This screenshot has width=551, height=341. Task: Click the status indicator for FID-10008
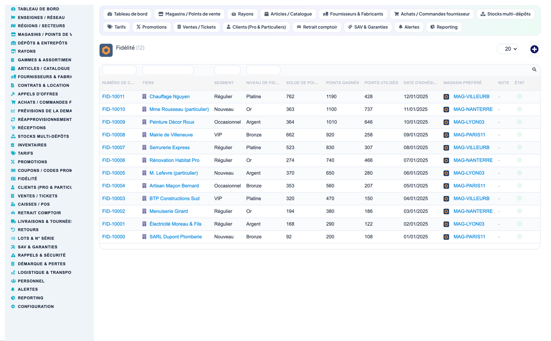[x=519, y=135]
